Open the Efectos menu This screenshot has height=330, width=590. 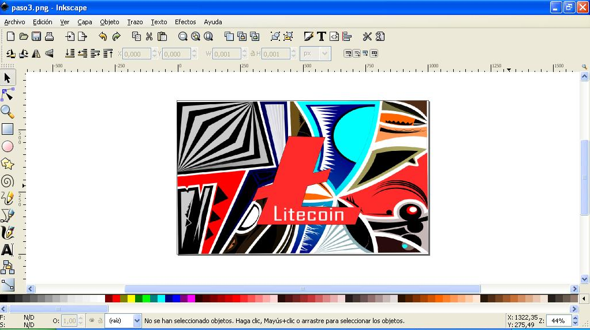(x=185, y=22)
